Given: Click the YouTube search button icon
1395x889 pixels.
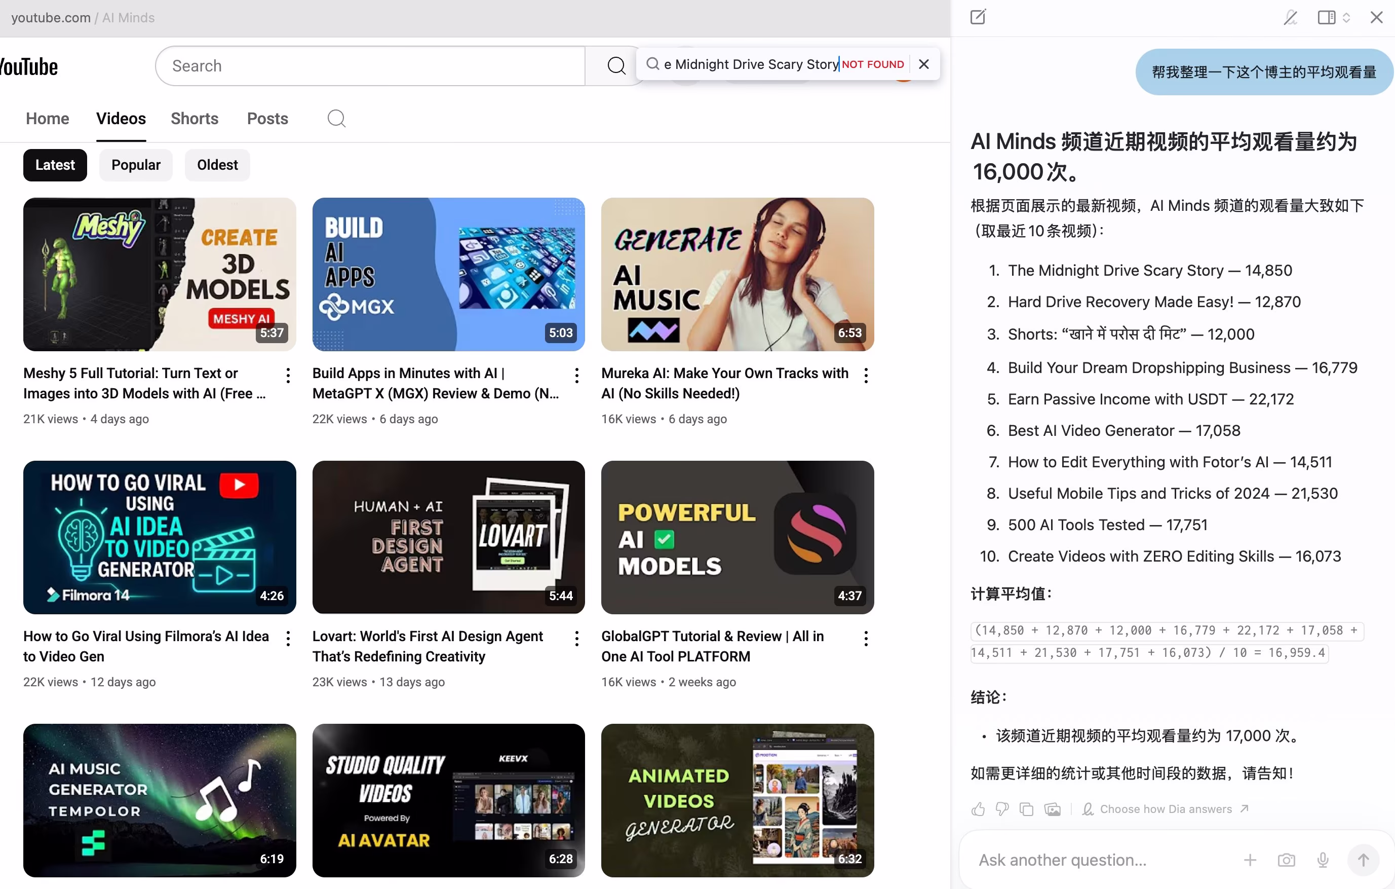Looking at the screenshot, I should pos(616,66).
